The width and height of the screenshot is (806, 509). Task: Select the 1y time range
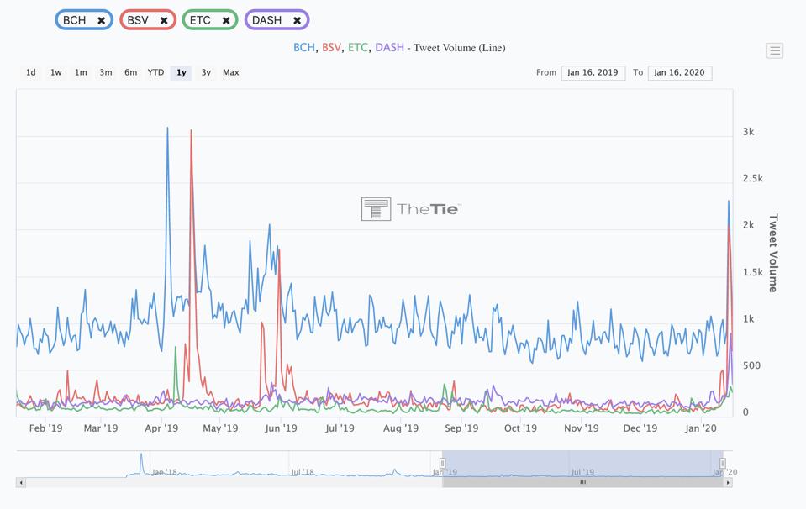[181, 72]
